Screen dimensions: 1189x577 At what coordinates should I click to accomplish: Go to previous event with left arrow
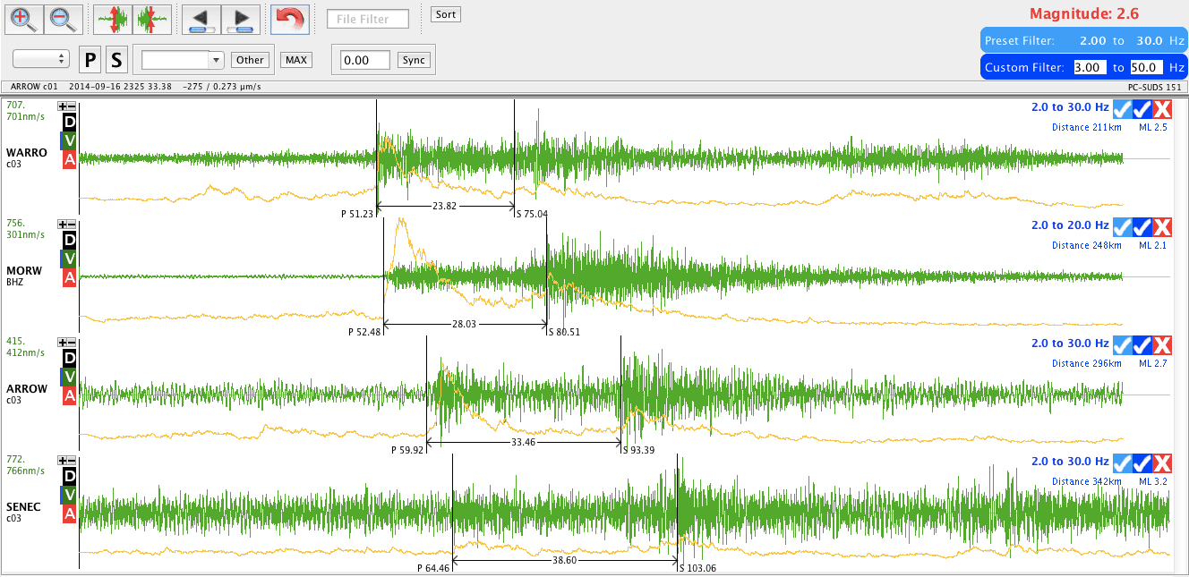click(201, 19)
